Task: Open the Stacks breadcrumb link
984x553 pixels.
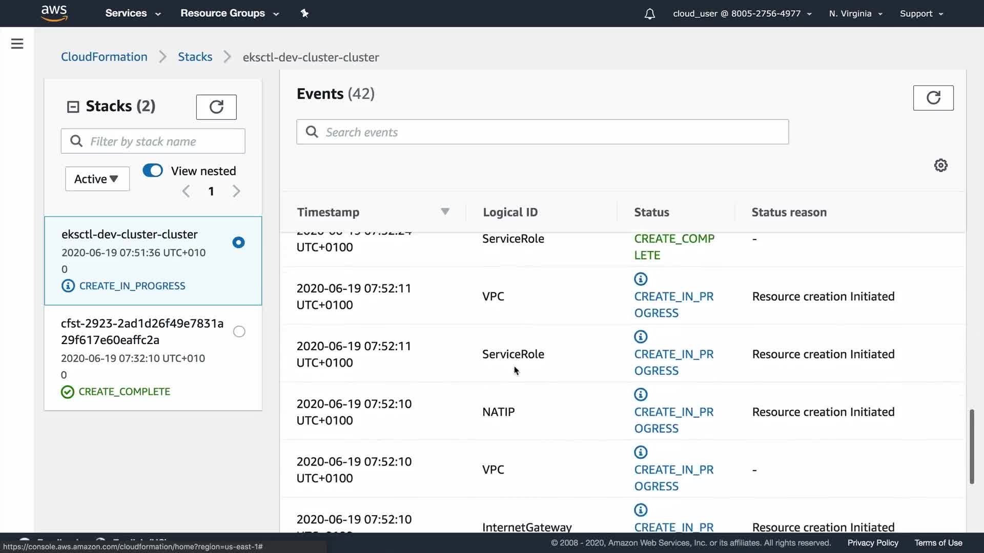Action: [x=195, y=57]
